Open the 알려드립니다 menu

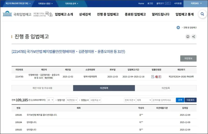[160, 14]
